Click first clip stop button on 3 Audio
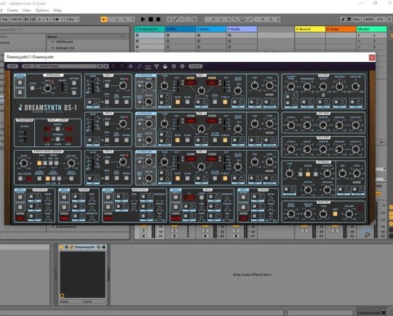This screenshot has height=316, width=393. coord(199,36)
